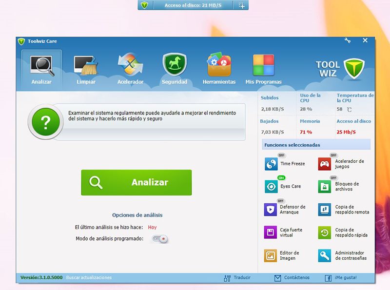Switch to the Limpiar tab
The width and height of the screenshot is (390, 290).
click(x=86, y=70)
